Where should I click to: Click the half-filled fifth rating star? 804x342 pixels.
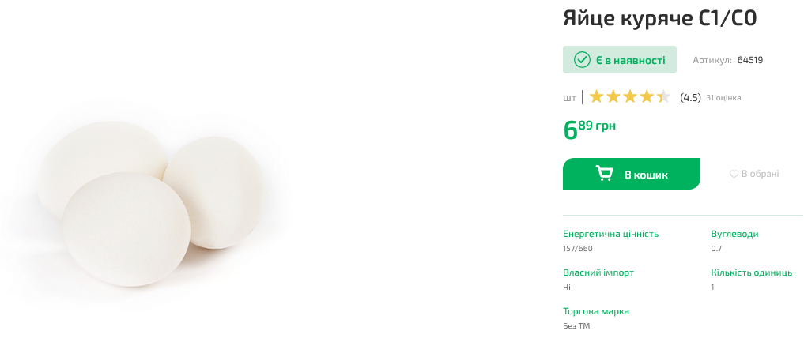pos(663,97)
